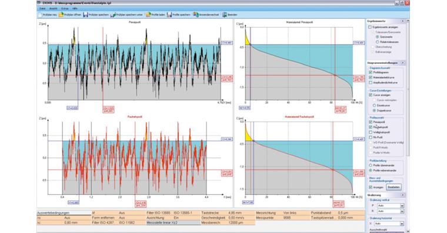447x233 pixels.
Task: Click the Messbereich 12000 µm value
Action: coord(235,223)
